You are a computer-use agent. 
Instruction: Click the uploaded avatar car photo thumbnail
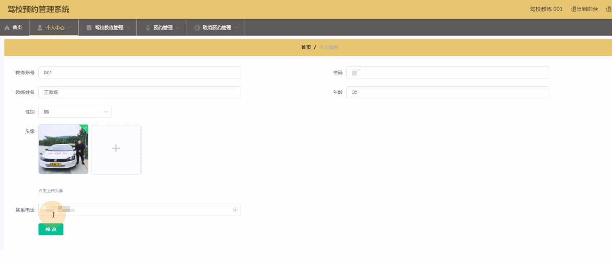point(63,149)
